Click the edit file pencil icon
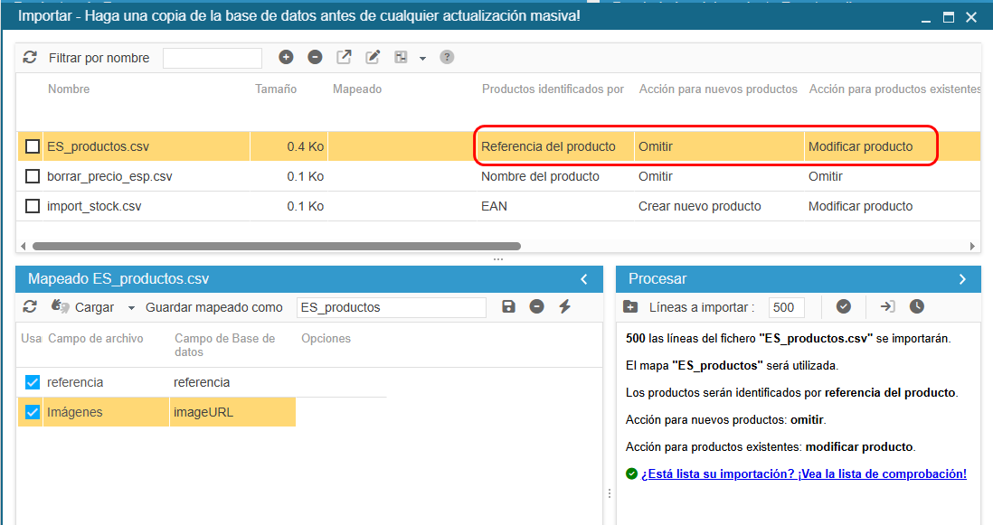 [373, 58]
